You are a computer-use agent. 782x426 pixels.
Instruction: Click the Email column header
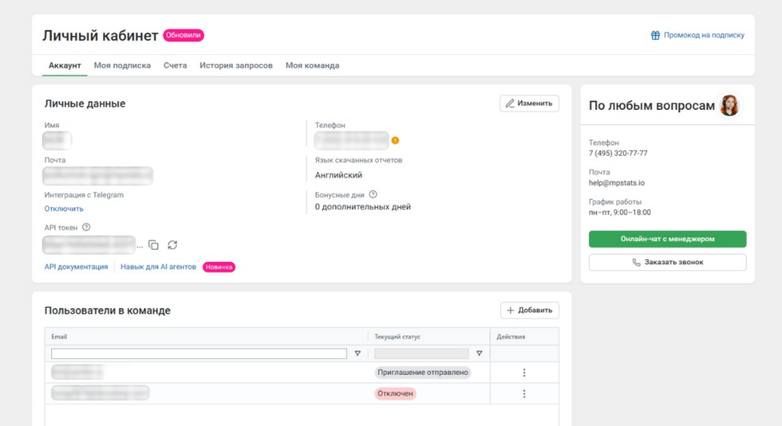click(x=59, y=337)
